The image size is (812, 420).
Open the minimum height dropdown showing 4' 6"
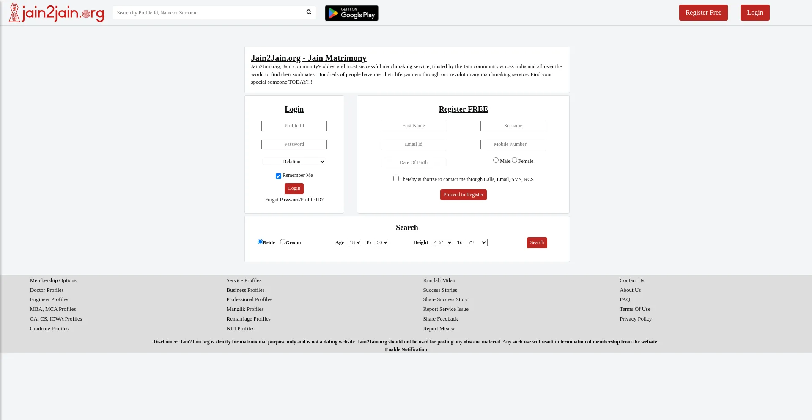point(442,242)
